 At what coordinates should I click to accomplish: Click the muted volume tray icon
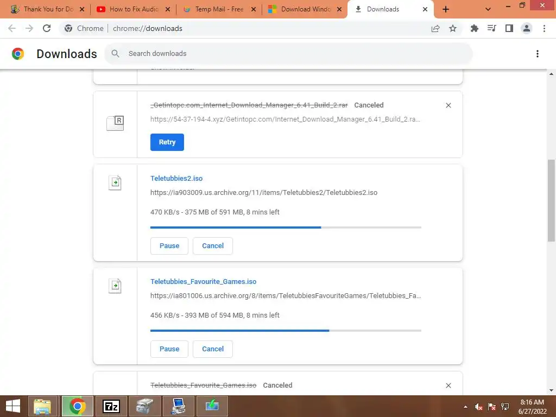tap(478, 407)
